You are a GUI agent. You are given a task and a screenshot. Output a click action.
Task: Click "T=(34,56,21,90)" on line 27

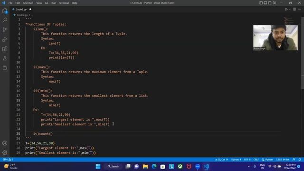[40, 143]
